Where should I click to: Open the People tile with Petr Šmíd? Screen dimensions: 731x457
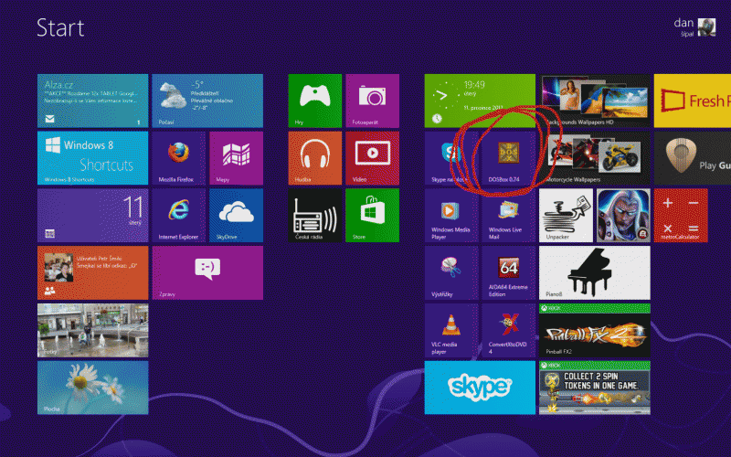click(93, 272)
